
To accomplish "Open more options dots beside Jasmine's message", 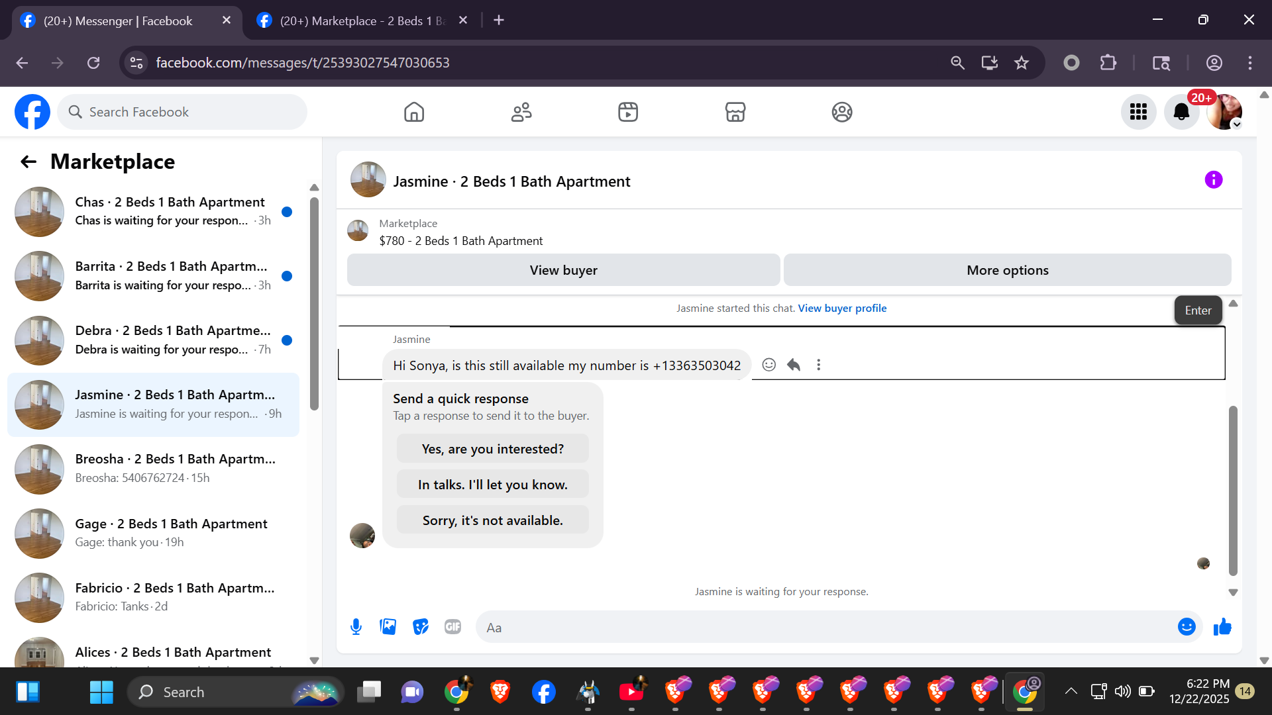I will click(x=819, y=365).
